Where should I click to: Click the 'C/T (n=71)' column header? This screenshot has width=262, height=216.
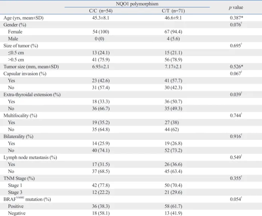coord(173,11)
